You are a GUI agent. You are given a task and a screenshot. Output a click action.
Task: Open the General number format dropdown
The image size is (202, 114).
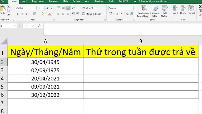132,8
